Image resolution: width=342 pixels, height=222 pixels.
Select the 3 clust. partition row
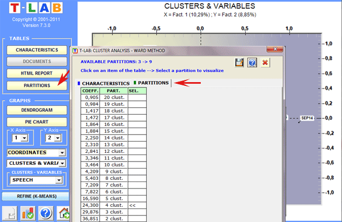point(114,212)
